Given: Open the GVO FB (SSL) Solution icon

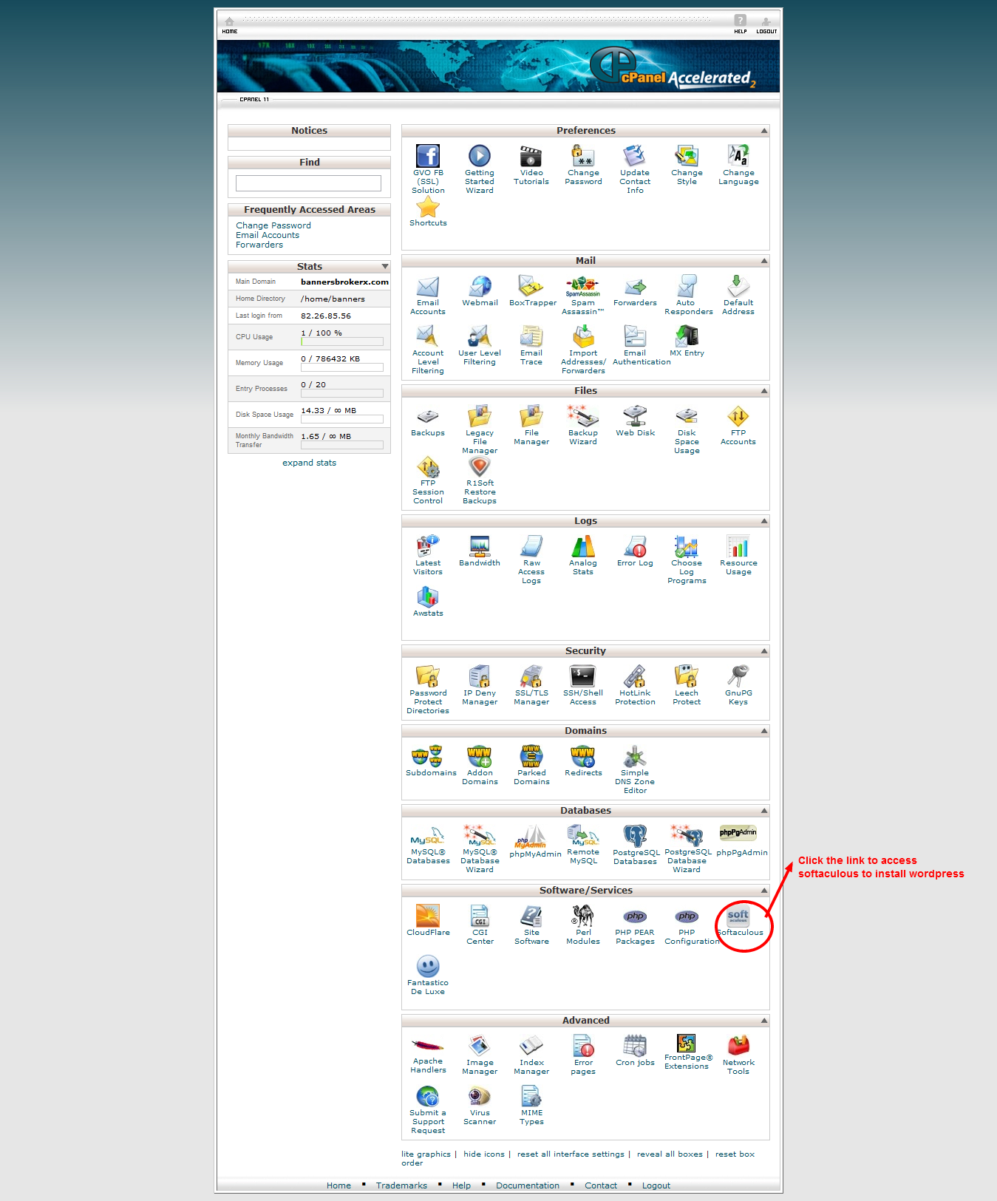Looking at the screenshot, I should click(x=428, y=157).
